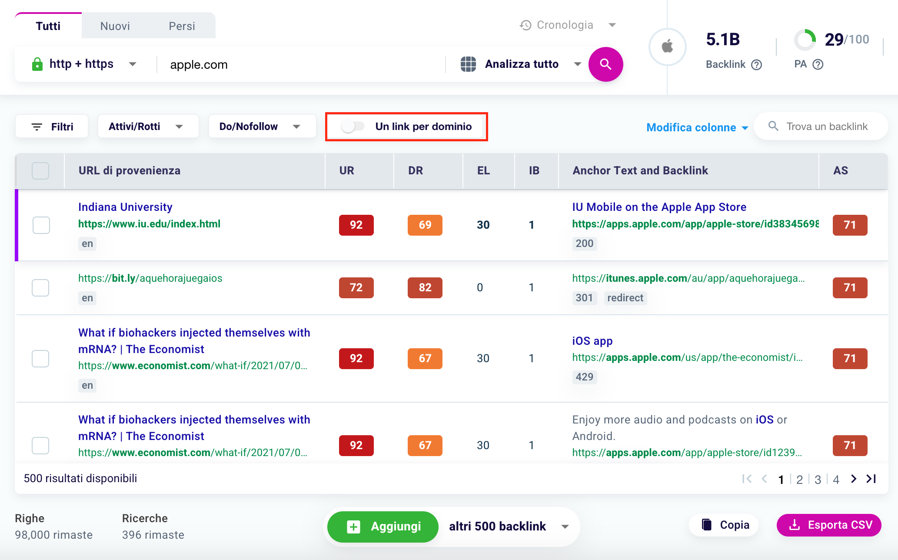
Task: Check the select-all header checkbox
Action: point(40,171)
